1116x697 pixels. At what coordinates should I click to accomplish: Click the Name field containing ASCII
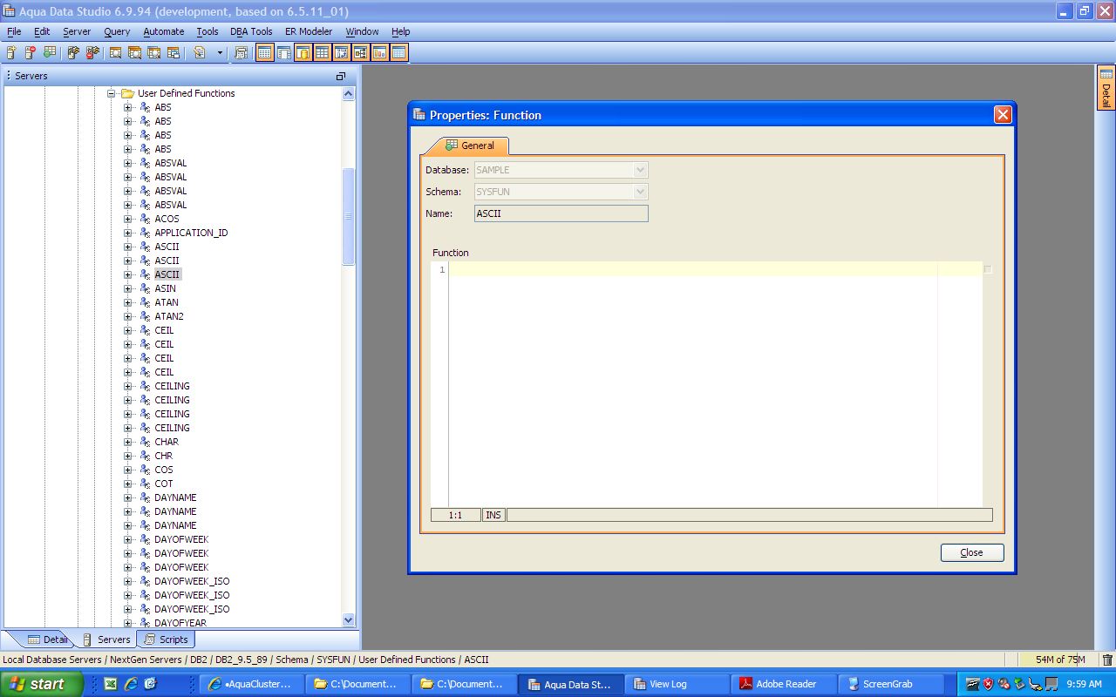point(561,213)
